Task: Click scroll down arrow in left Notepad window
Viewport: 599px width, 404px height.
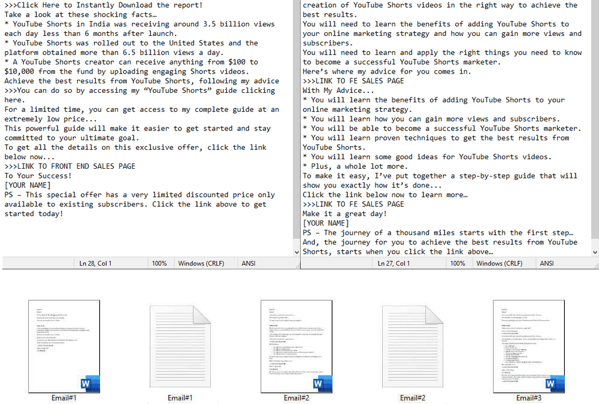Action: click(297, 252)
